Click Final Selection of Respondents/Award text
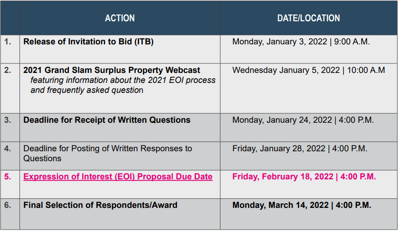Viewport: 398px width, 231px height. [100, 205]
